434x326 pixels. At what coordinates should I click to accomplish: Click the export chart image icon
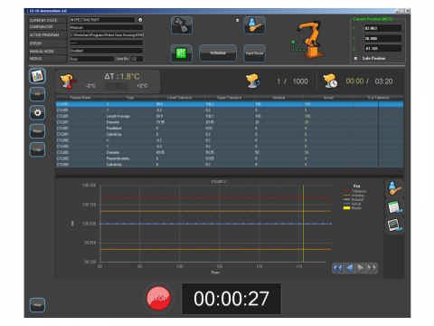394,225
